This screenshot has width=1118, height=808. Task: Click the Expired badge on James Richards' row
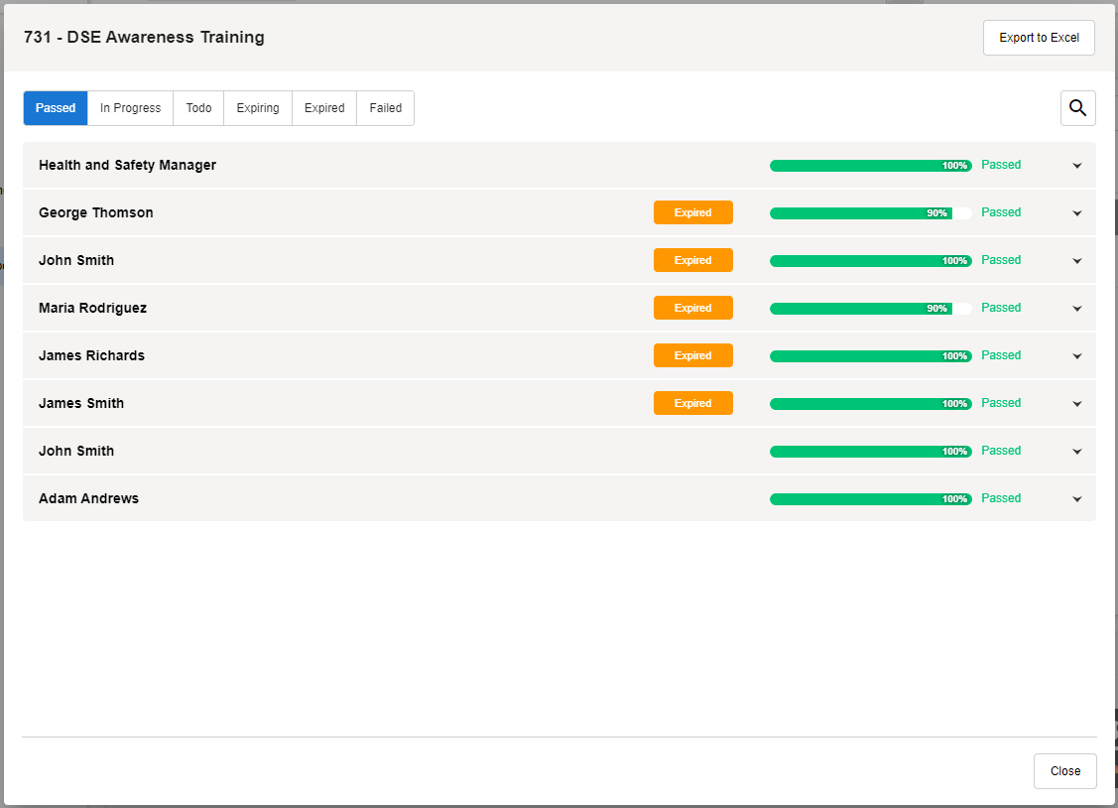pos(692,355)
